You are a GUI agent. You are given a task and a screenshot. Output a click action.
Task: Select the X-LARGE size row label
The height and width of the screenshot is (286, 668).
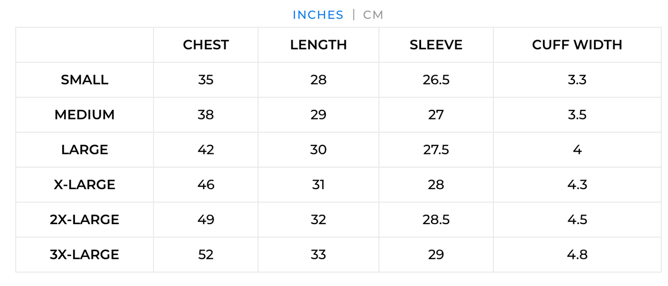[x=85, y=185]
